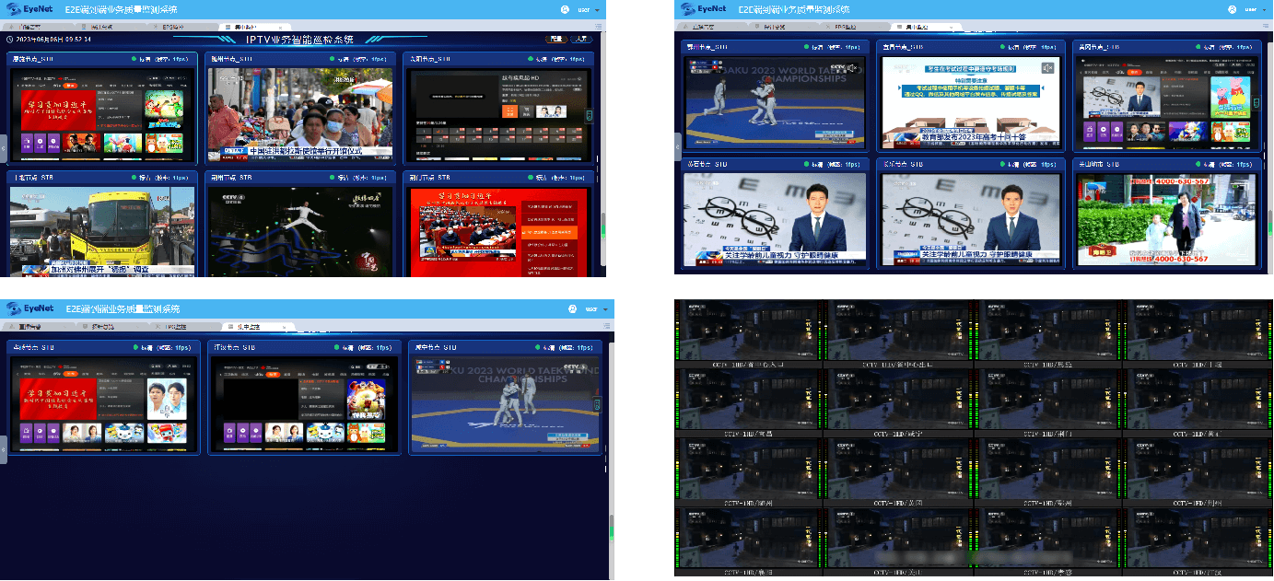1274x581 pixels.
Task: Switch to the EPG tab in top-left window
Action: coord(173,28)
